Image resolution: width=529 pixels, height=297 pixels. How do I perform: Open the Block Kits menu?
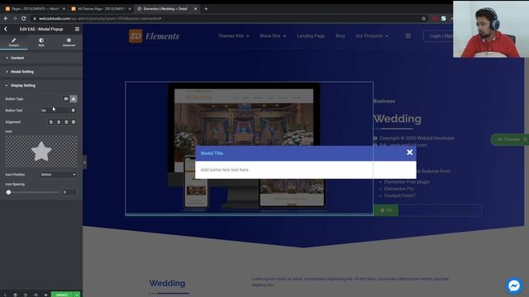pos(273,36)
